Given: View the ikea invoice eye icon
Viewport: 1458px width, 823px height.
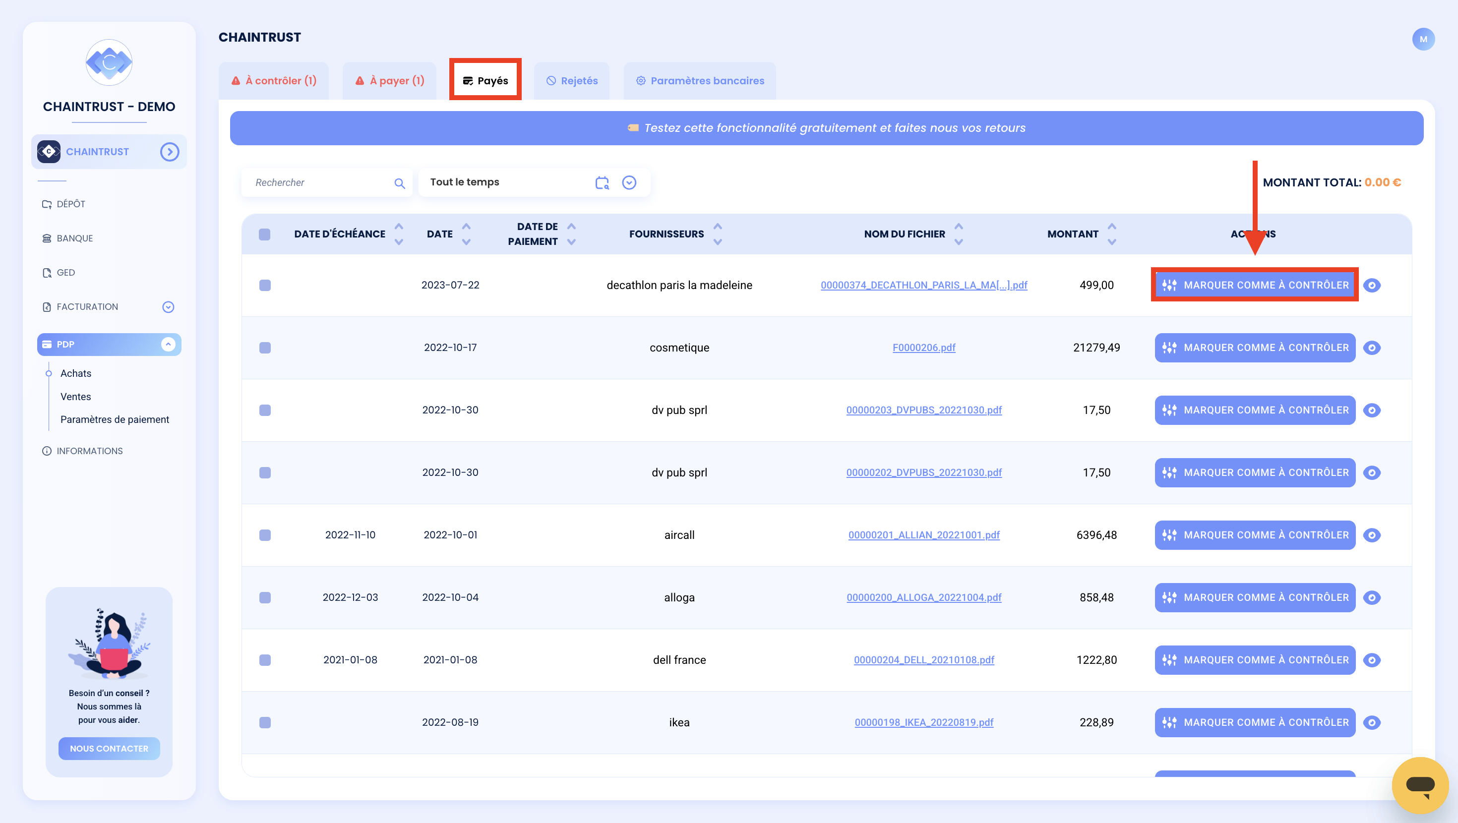Looking at the screenshot, I should [1371, 722].
